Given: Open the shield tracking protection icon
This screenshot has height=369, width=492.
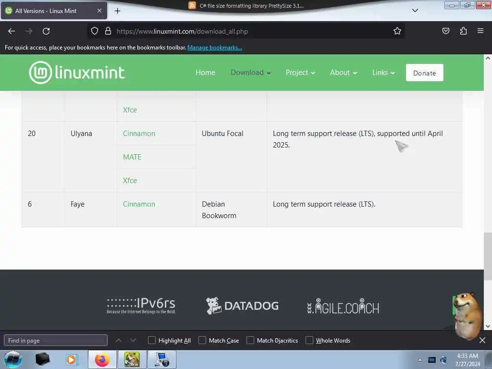Looking at the screenshot, I should [95, 31].
